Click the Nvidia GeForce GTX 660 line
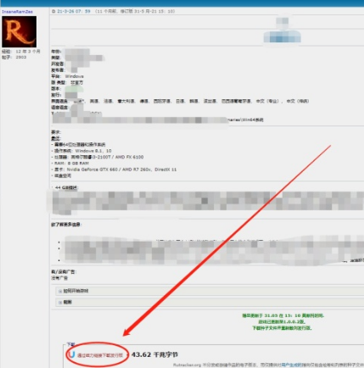Screen dimensions: 364x368 point(115,170)
